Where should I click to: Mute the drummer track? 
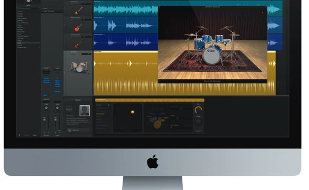[x=72, y=54]
